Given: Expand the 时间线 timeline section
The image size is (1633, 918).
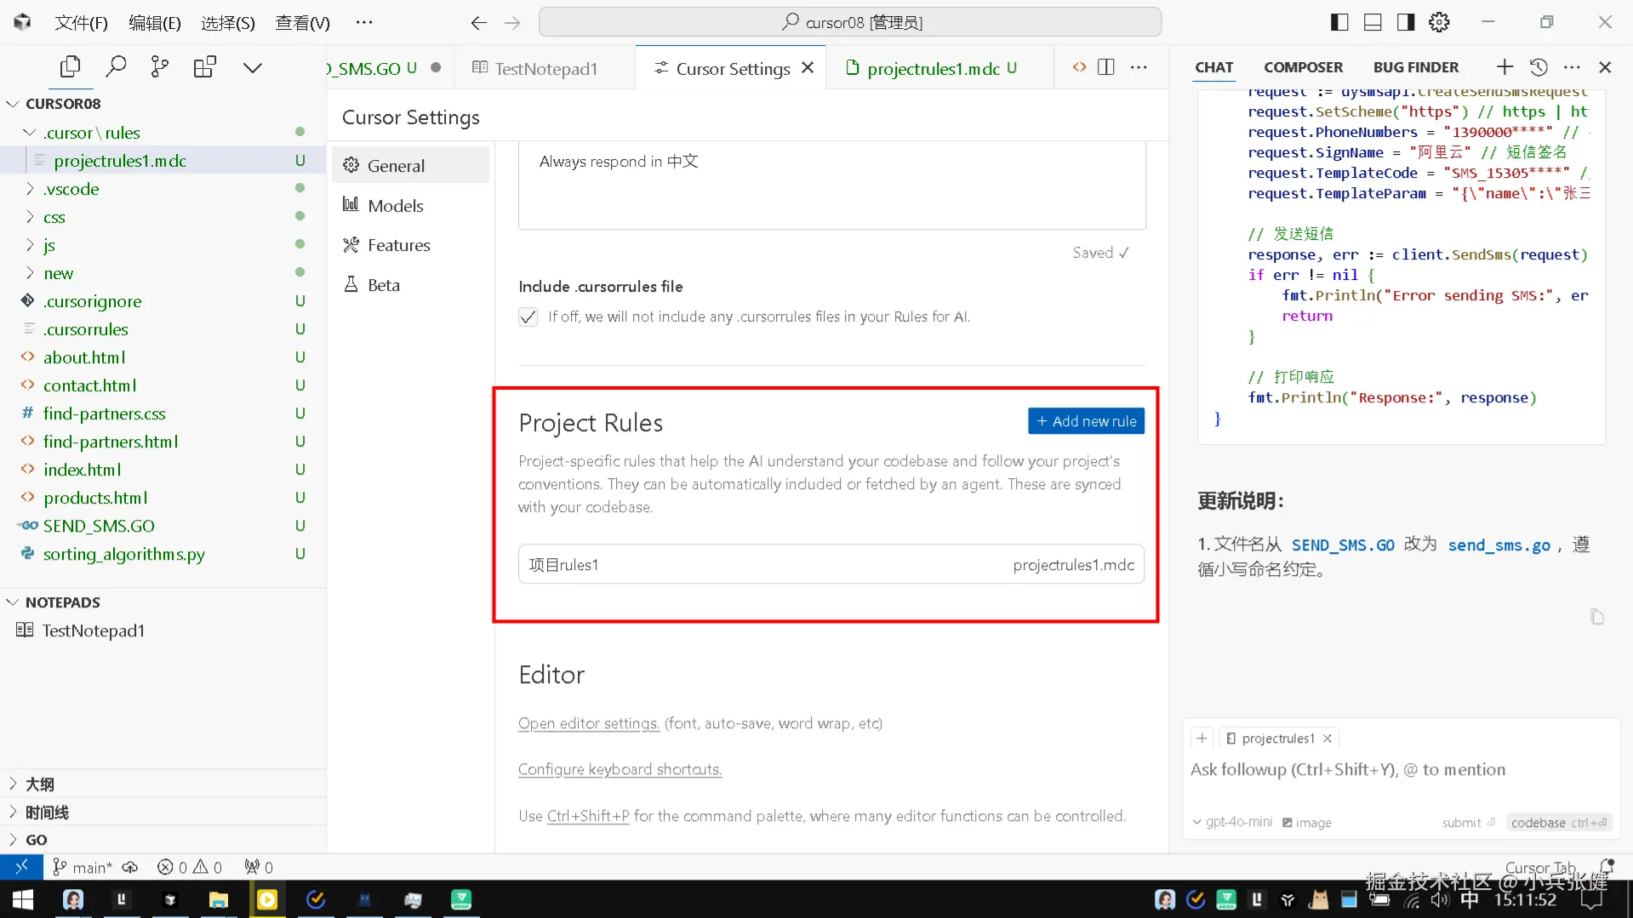Looking at the screenshot, I should pyautogui.click(x=163, y=813).
